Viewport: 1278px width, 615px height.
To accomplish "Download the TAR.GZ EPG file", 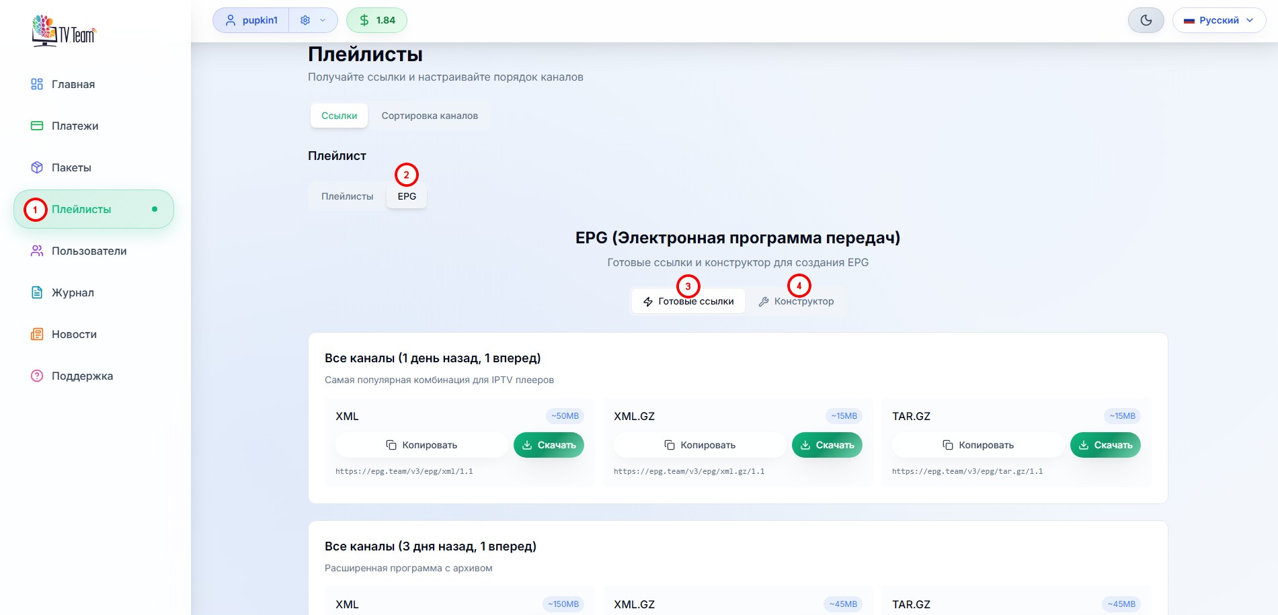I will [x=1105, y=445].
